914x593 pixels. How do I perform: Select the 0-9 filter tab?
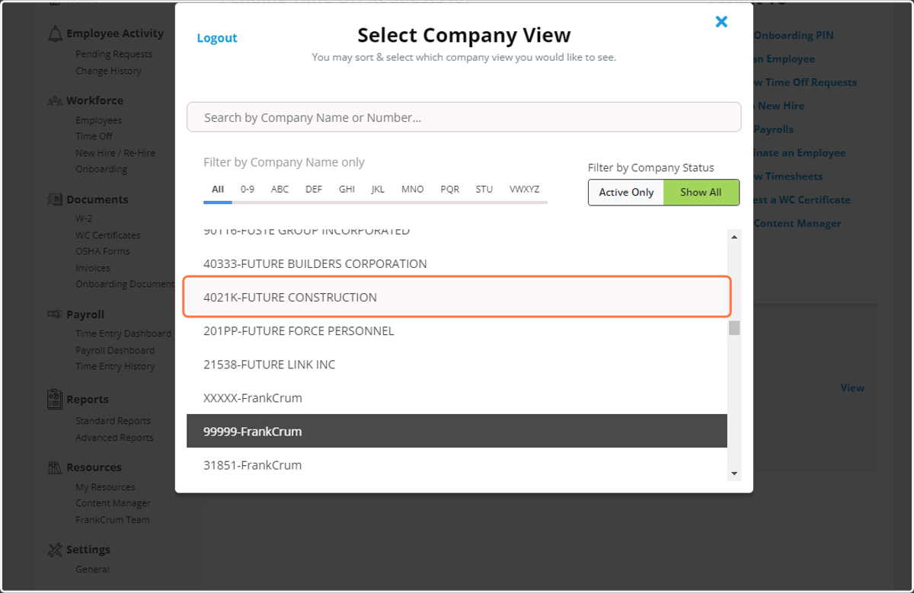[248, 190]
